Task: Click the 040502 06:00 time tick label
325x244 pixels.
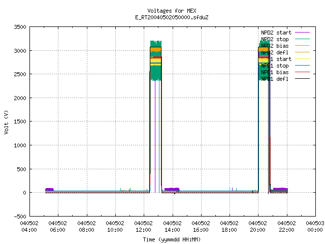Action: click(58, 227)
